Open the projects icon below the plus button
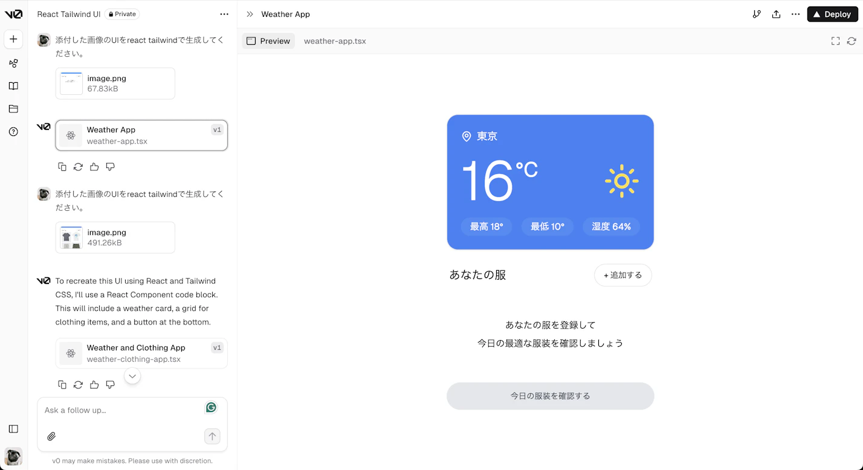Screen dimensions: 863x470 click(13, 63)
